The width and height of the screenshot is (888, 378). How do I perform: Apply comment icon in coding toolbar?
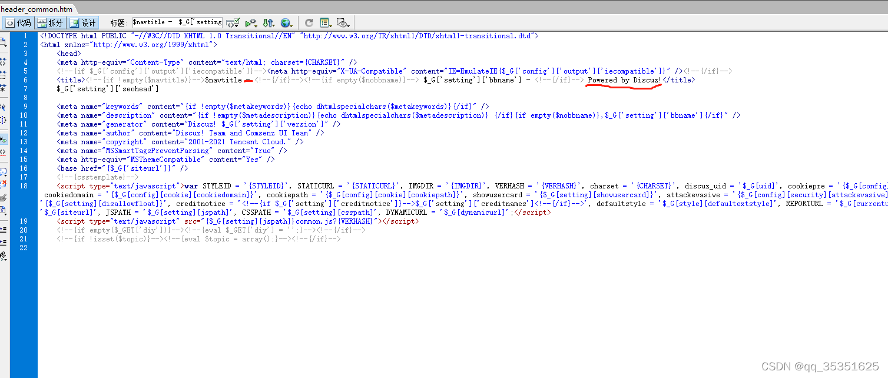(x=3, y=171)
